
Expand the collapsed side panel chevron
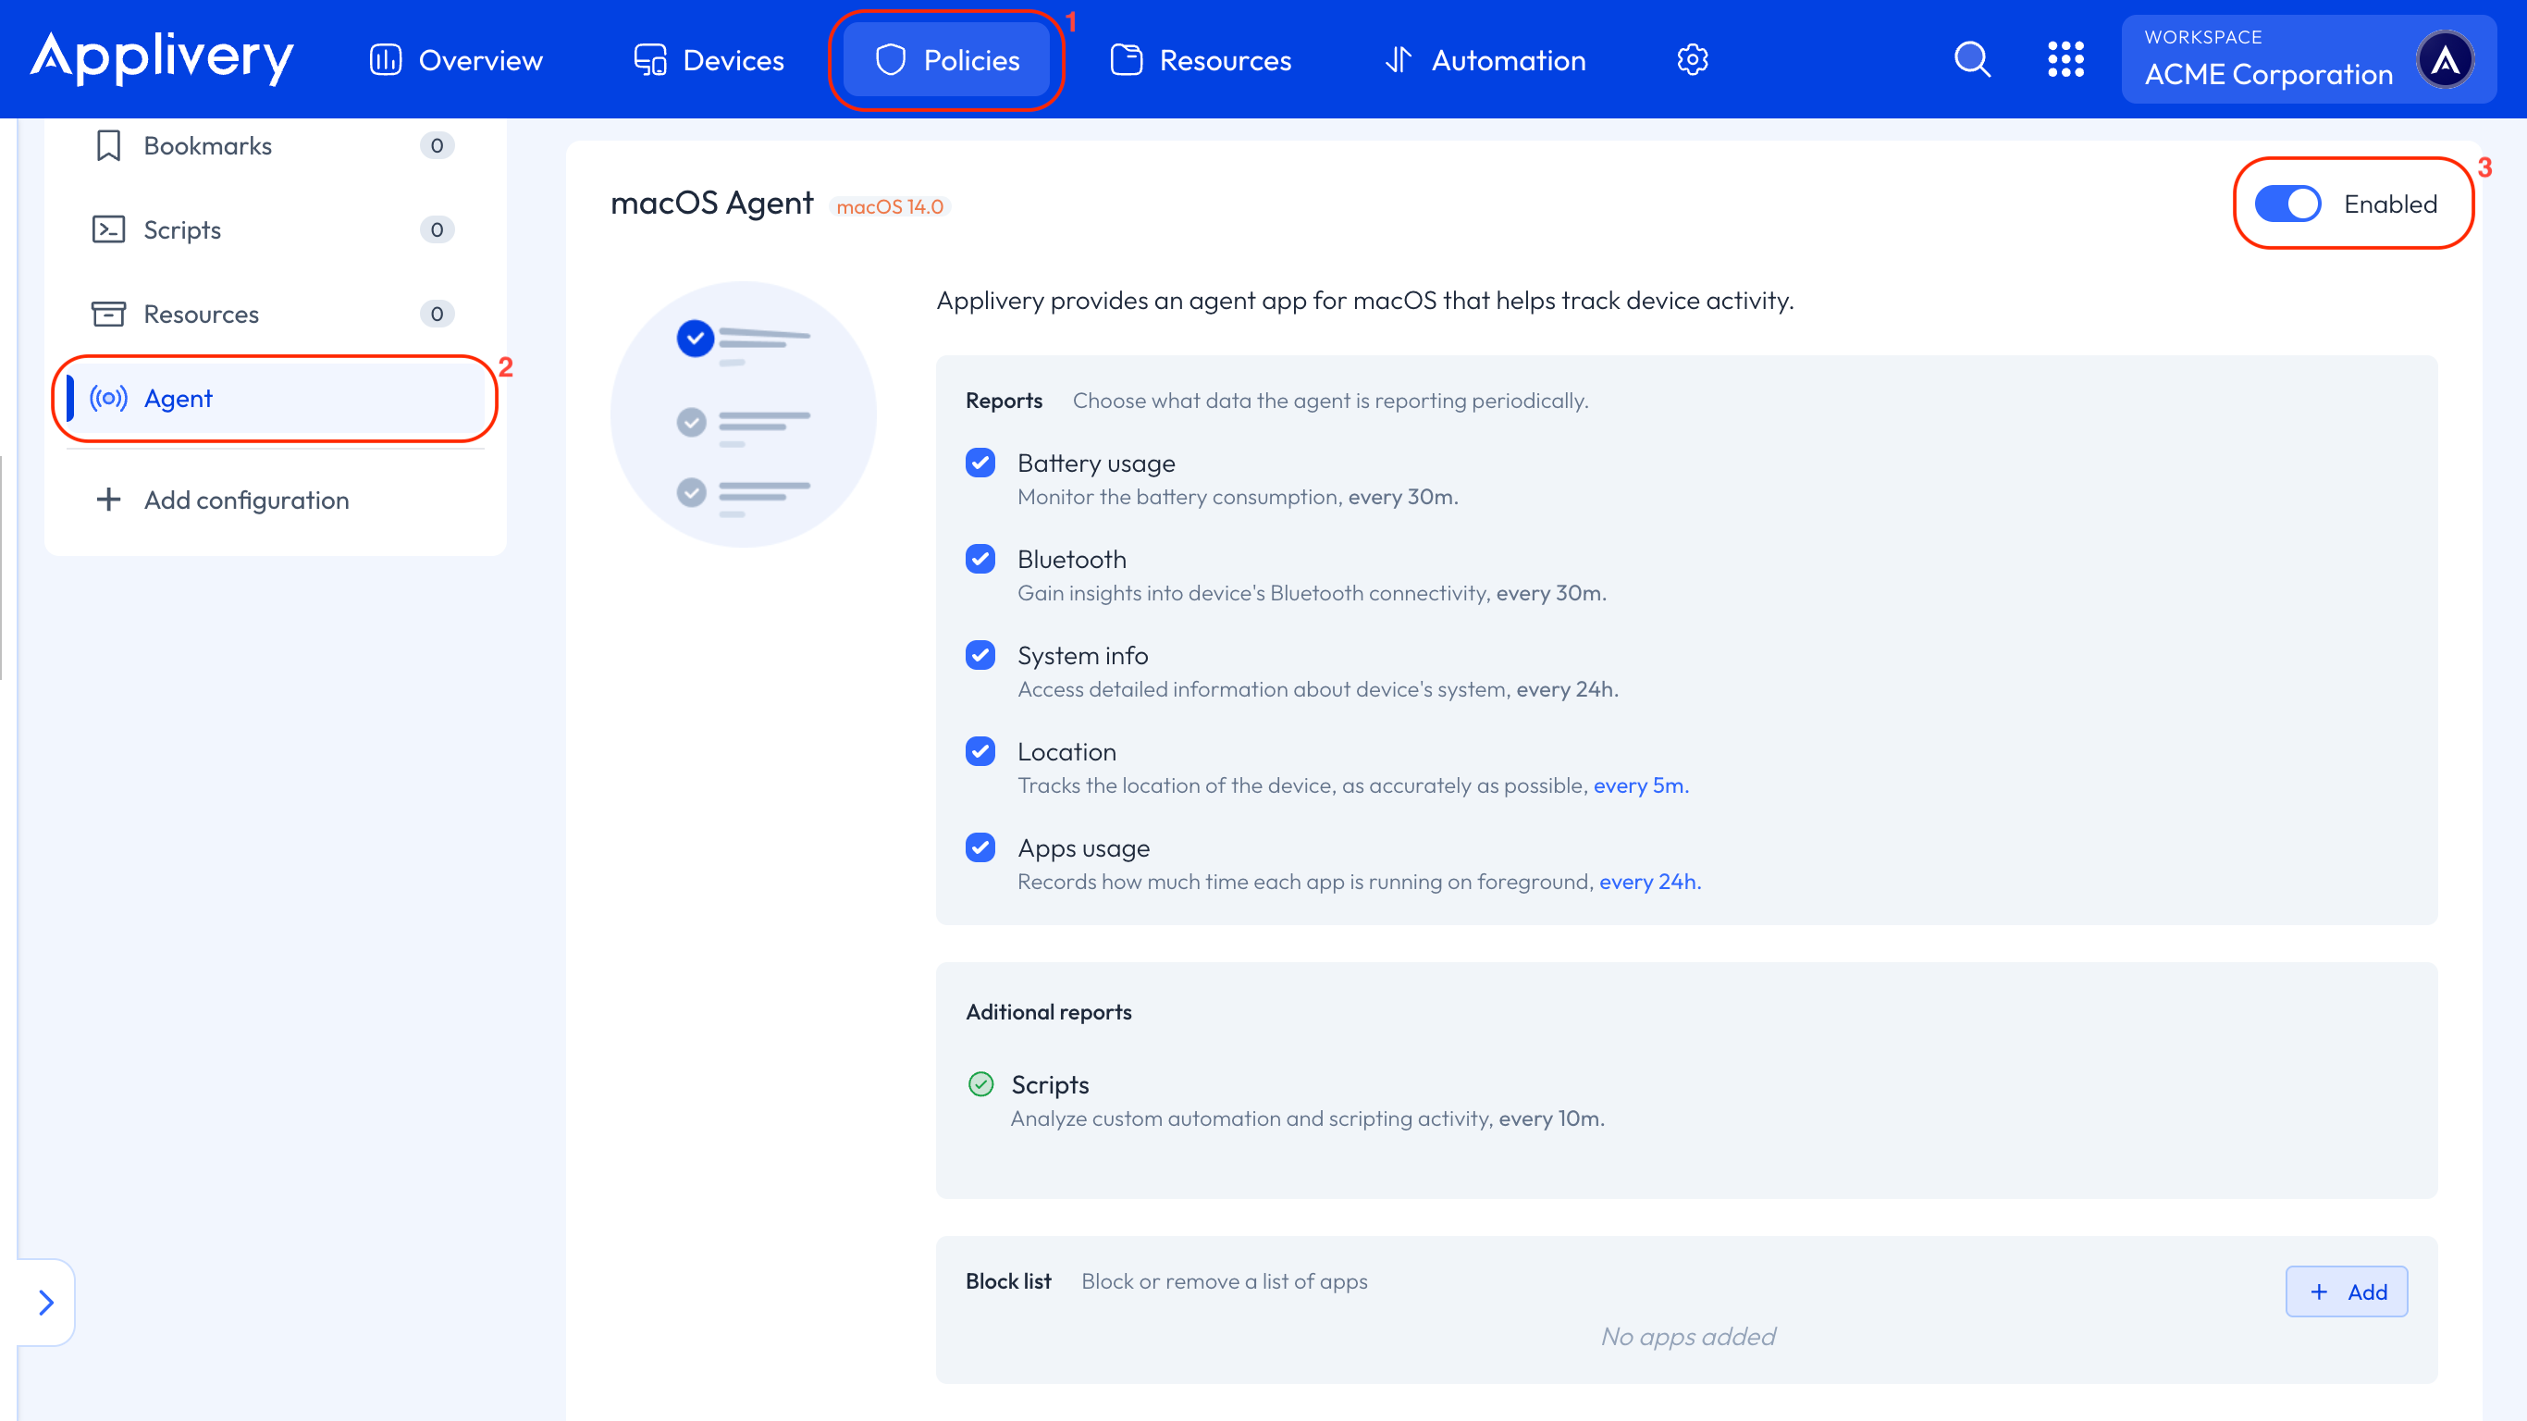click(x=45, y=1303)
